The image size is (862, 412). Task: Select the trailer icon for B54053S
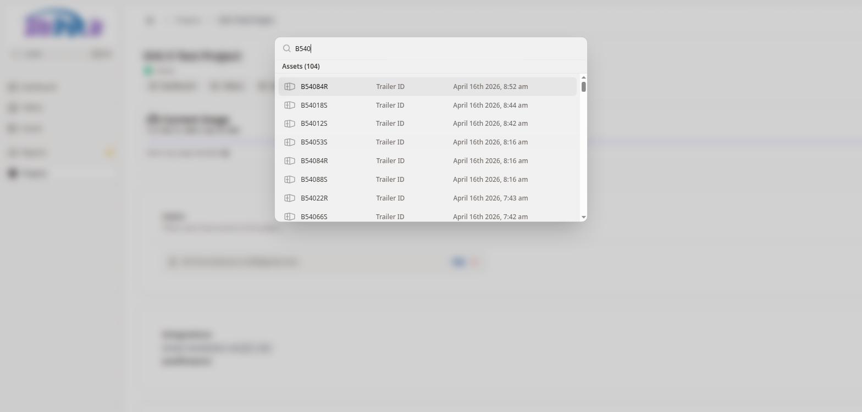coord(290,142)
